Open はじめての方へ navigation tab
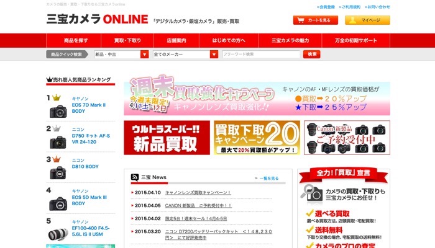Screen dimensions: 435x248 (229, 40)
